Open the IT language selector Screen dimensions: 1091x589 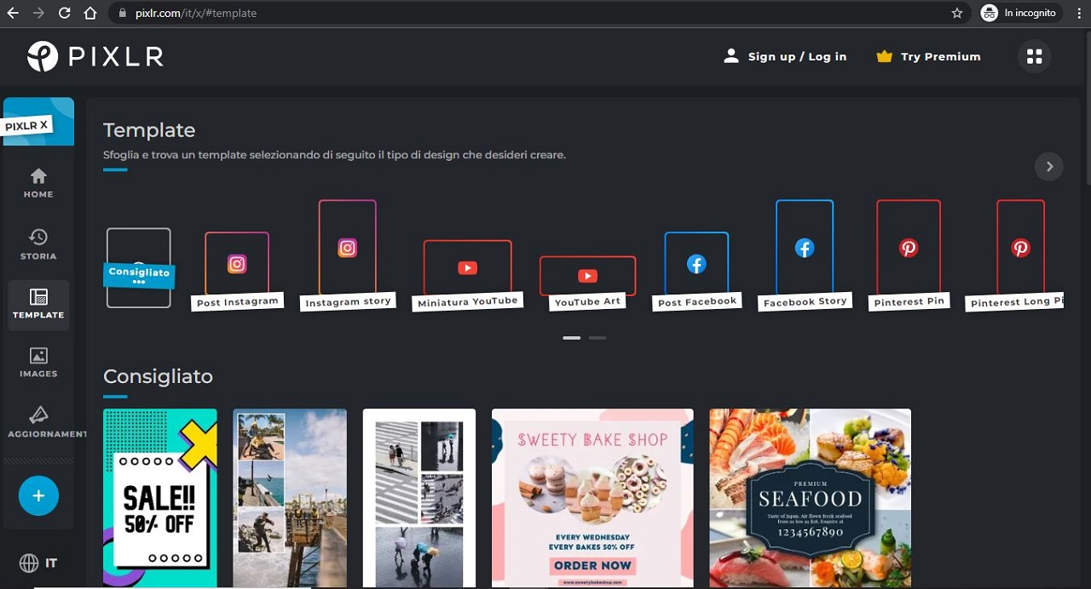tap(38, 563)
